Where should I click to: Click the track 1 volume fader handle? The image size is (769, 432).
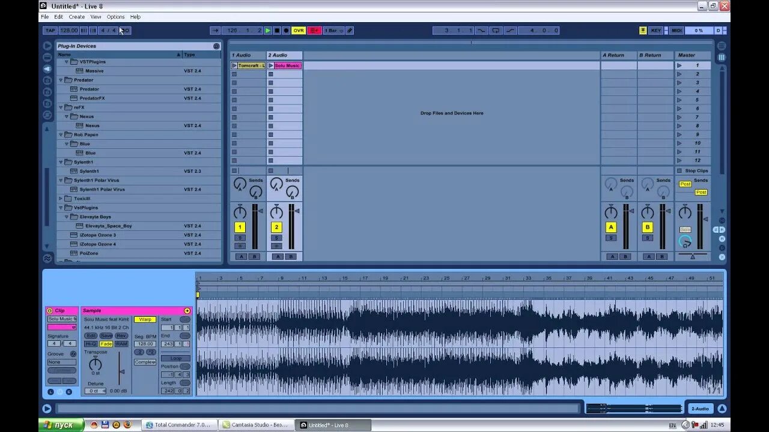tap(261, 211)
